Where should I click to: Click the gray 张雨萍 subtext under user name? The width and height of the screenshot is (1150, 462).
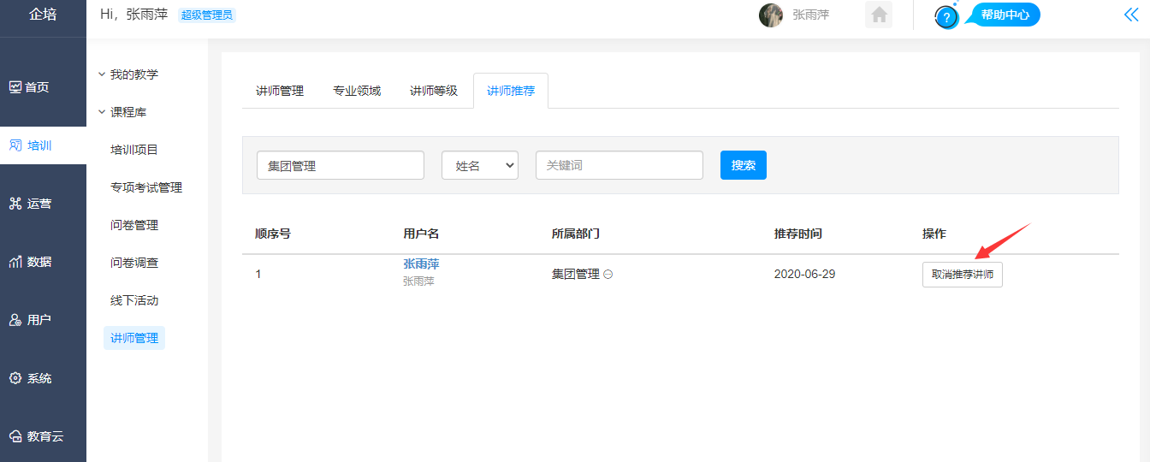pyautogui.click(x=418, y=281)
